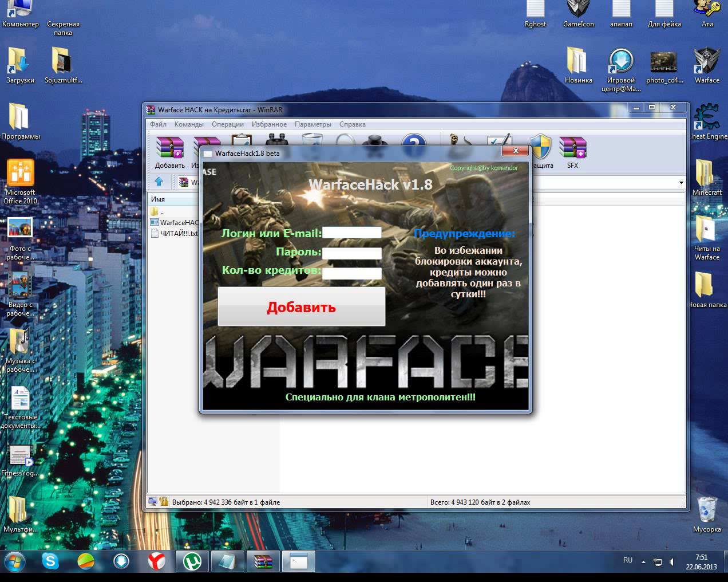The height and width of the screenshot is (582, 728).
Task: Click the uTorrent taskbar icon
Action: [x=192, y=561]
